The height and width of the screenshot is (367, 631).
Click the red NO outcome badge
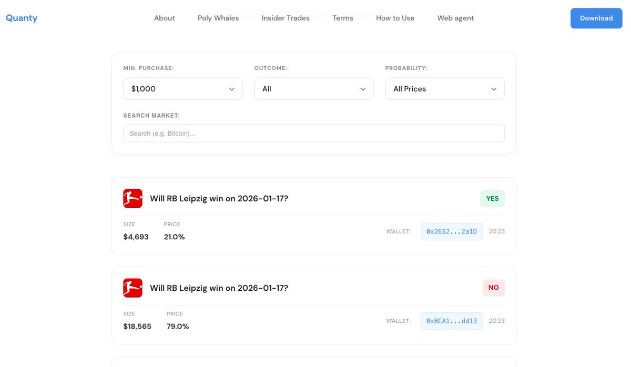493,288
